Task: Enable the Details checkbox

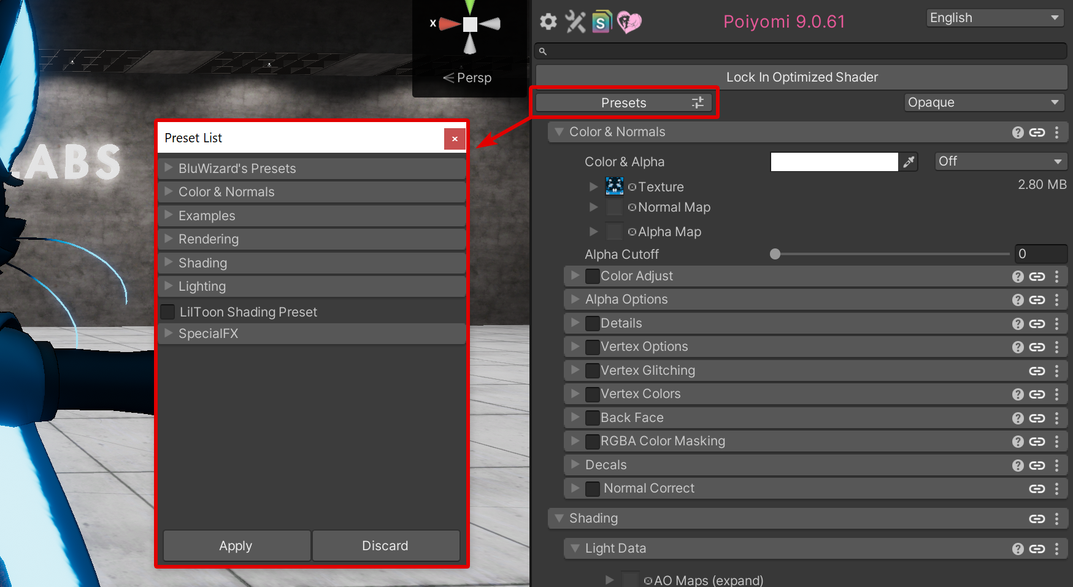Action: click(x=592, y=323)
